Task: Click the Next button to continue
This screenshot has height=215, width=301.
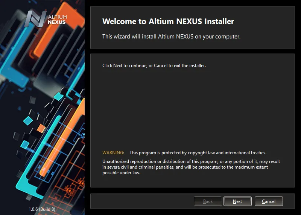Action: [x=237, y=201]
